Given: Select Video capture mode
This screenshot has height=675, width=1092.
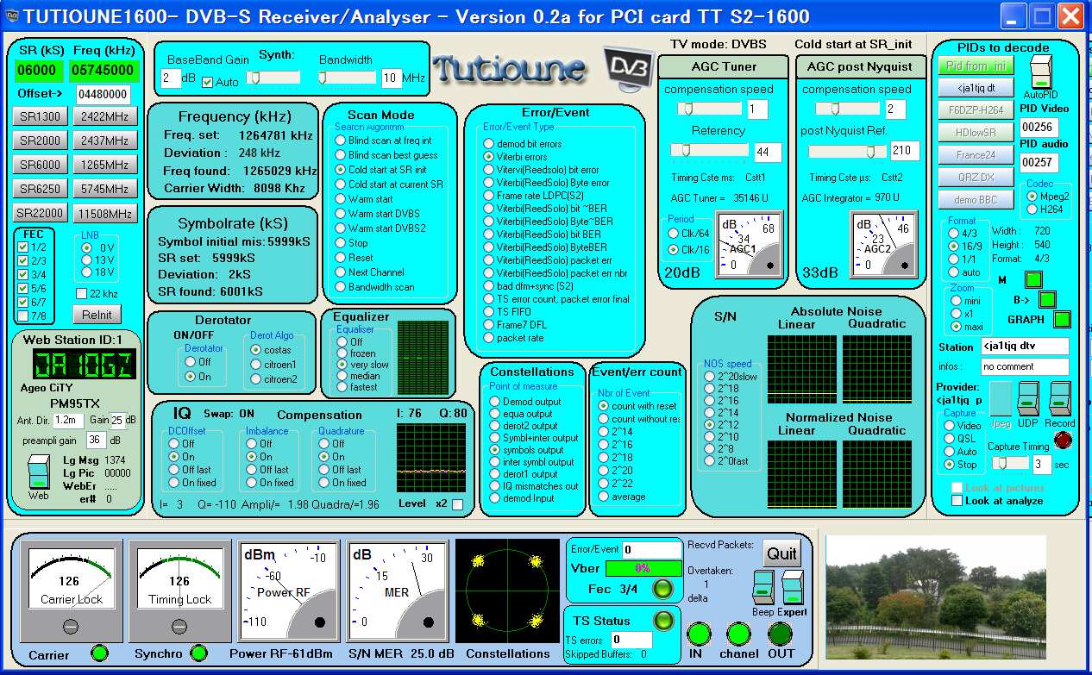Looking at the screenshot, I should click(949, 426).
